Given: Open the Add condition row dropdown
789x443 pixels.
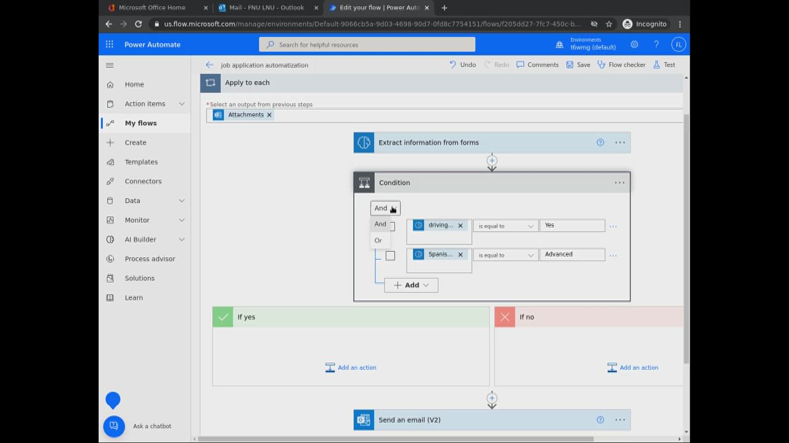Looking at the screenshot, I should click(411, 285).
